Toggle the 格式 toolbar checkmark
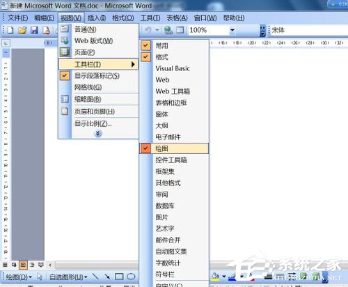 [x=145, y=57]
